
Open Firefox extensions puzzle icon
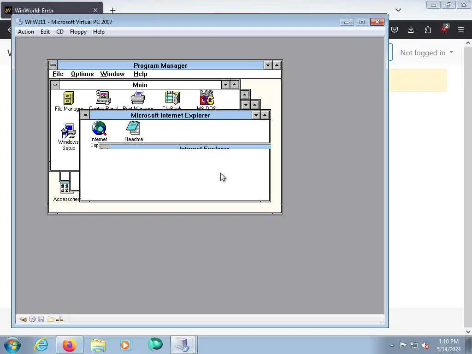click(428, 29)
